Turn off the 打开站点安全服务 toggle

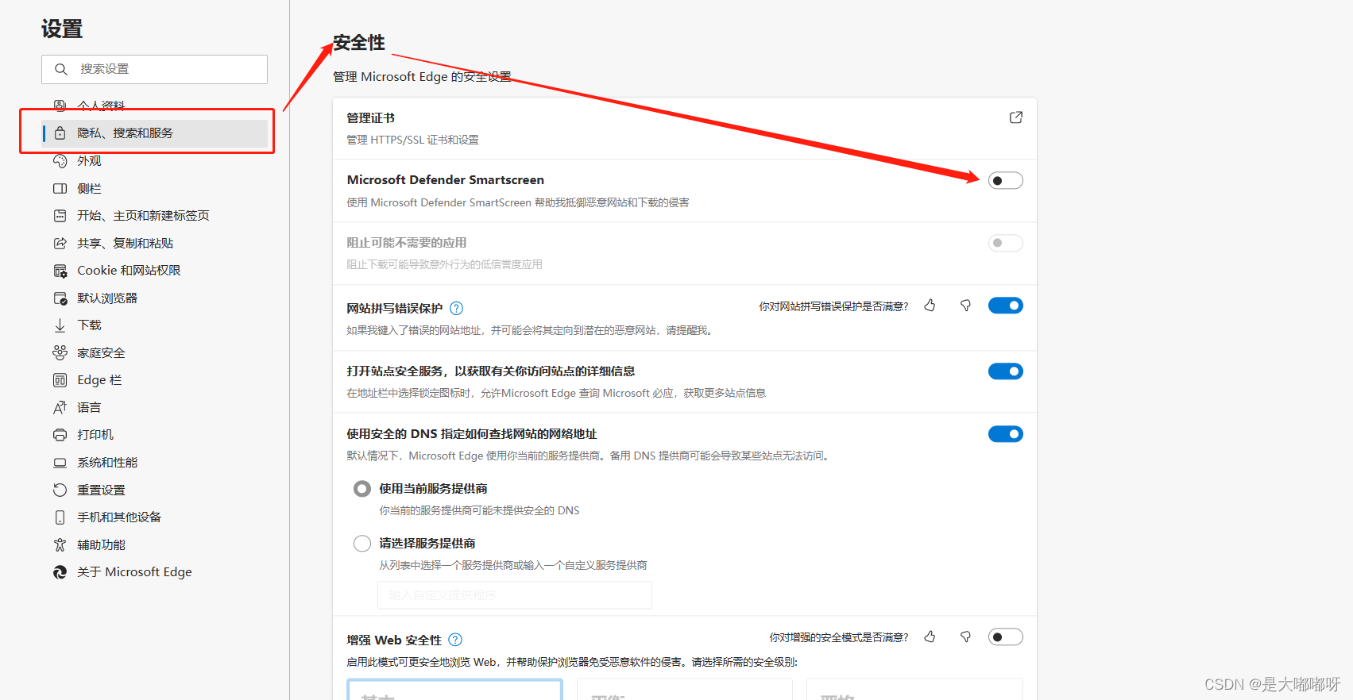pos(1005,371)
